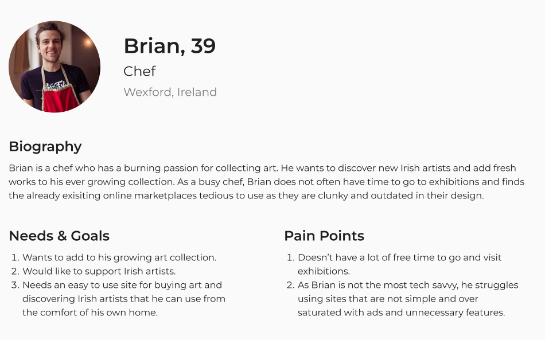
Task: Select "Would like to support Irish artists" item
Action: click(99, 272)
